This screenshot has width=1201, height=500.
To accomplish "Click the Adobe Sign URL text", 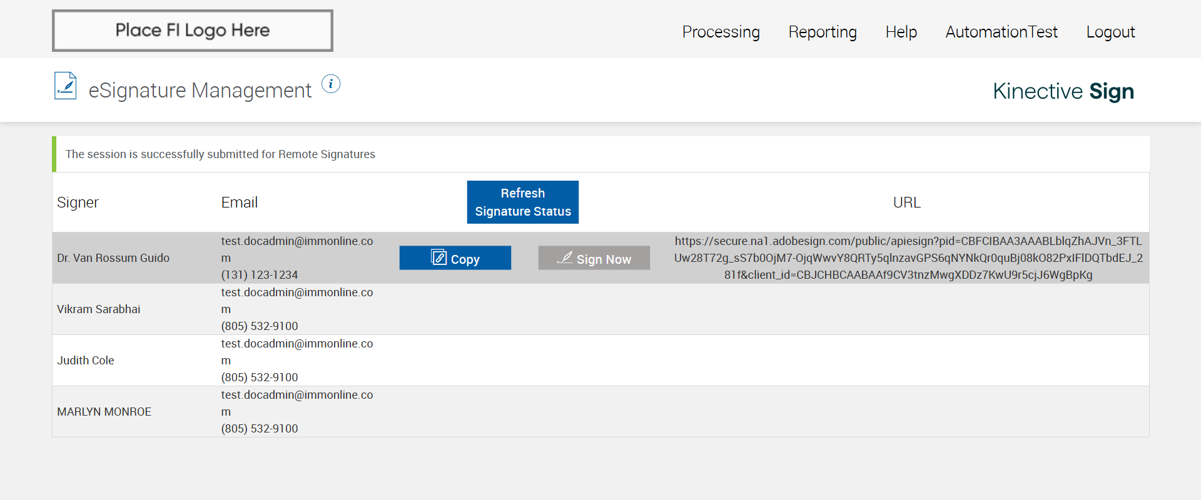I will pyautogui.click(x=908, y=257).
